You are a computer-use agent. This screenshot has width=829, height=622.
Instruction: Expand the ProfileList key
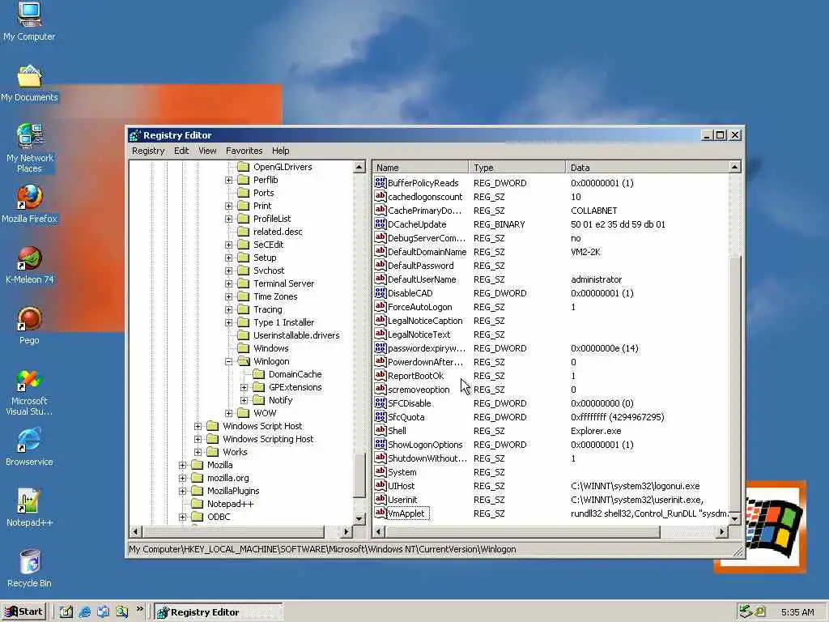228,219
